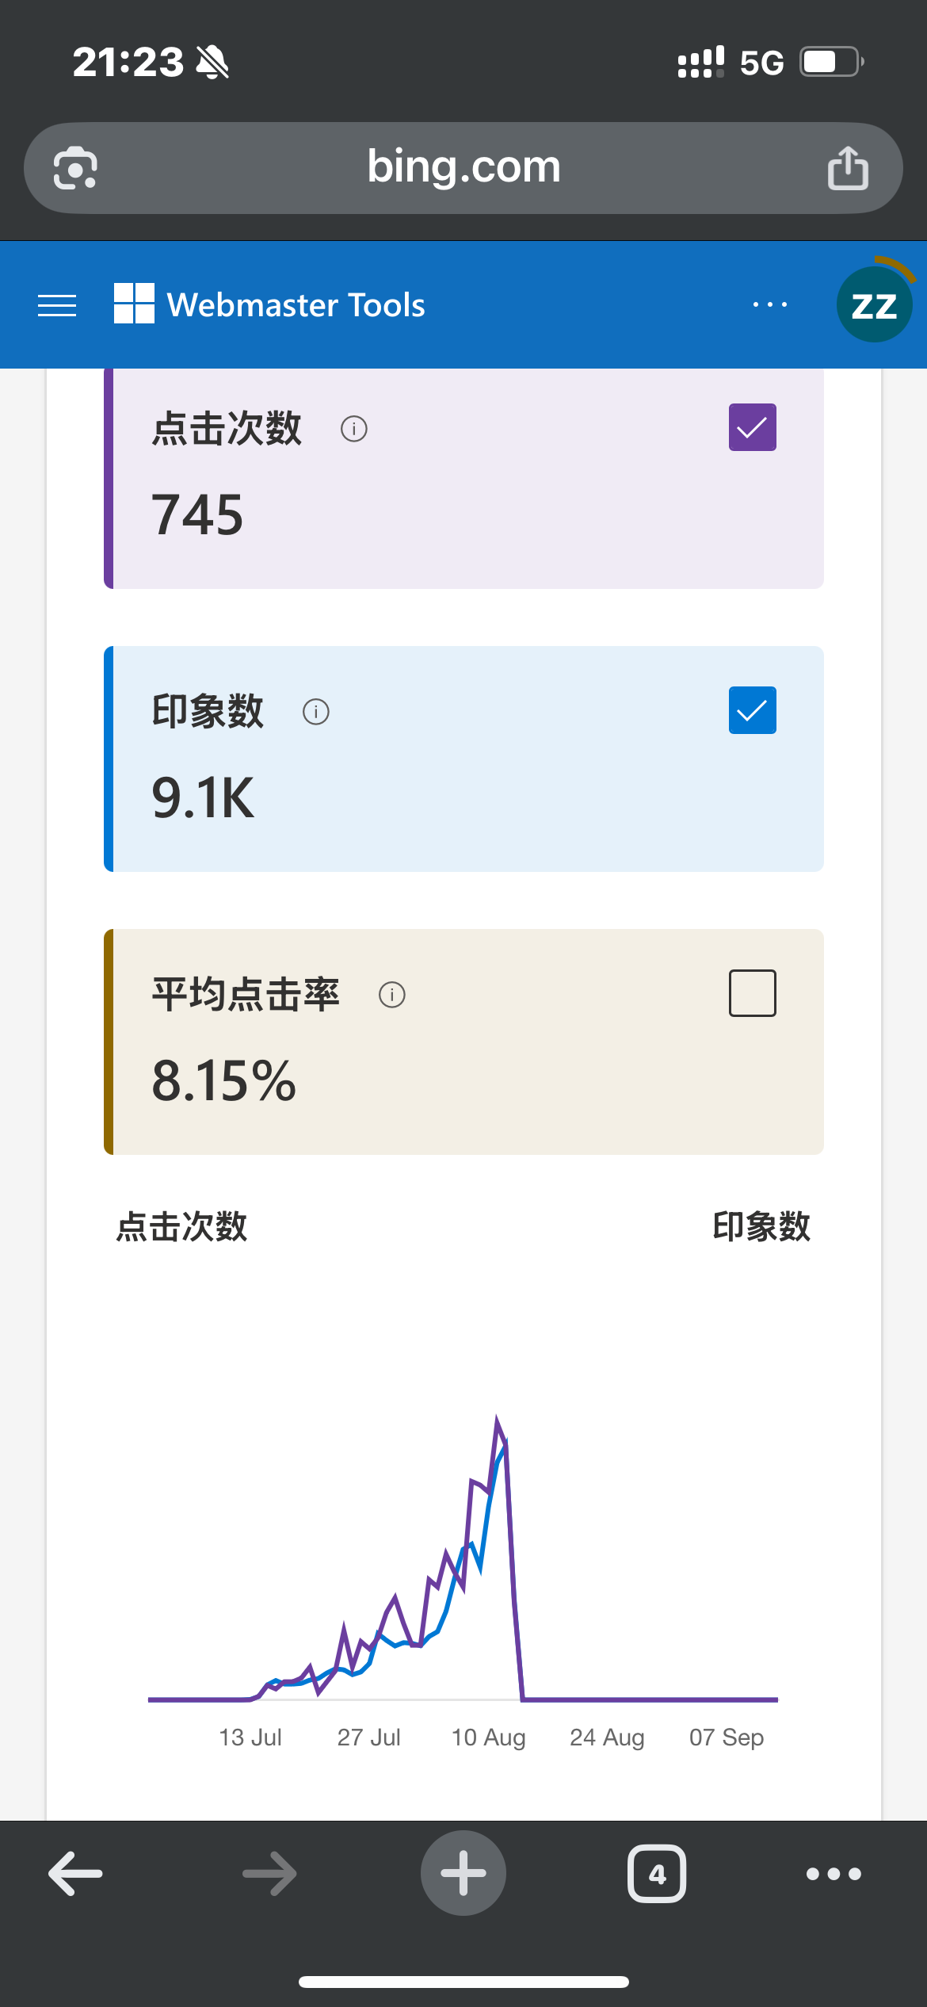Uncheck the 点击次数 checkbox
Screen dimensions: 927x2007
click(752, 428)
